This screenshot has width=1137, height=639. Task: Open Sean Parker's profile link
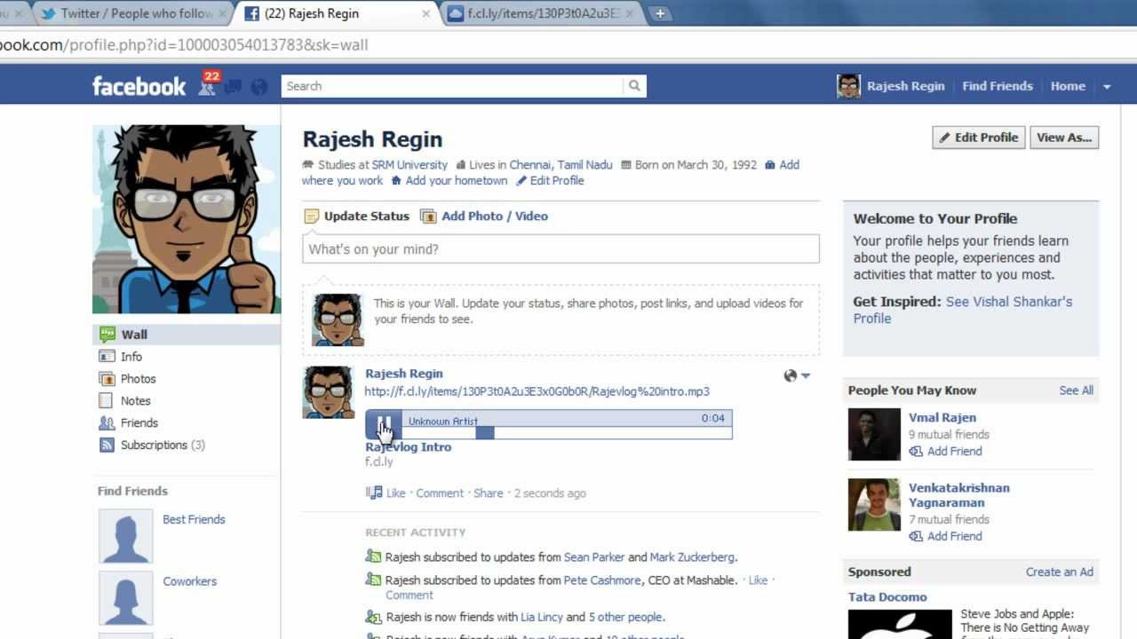[594, 557]
